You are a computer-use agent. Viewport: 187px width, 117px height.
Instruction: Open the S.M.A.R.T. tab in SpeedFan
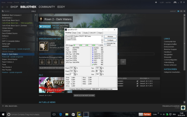tap(93, 33)
